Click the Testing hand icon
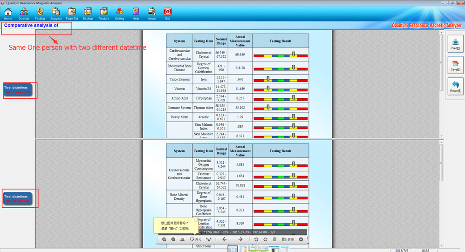 pos(40,14)
